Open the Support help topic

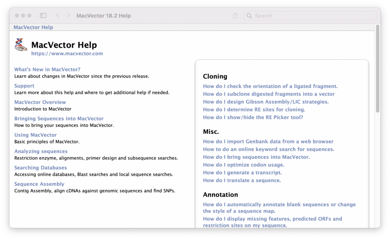24,86
